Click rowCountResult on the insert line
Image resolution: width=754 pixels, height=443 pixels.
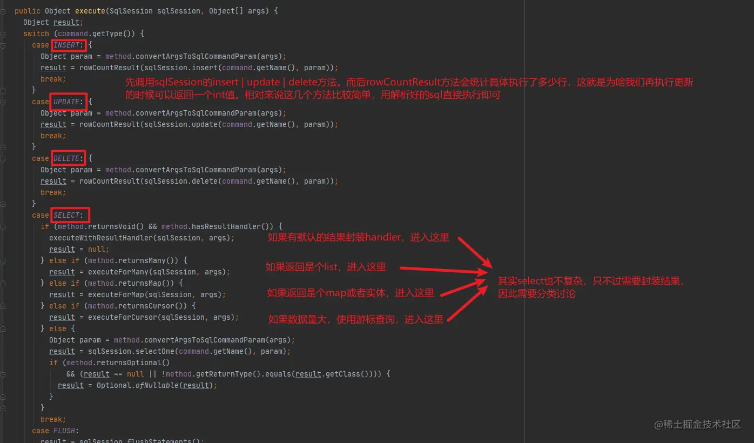(x=110, y=68)
